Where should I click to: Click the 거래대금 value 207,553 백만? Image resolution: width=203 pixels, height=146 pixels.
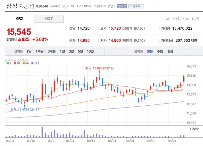186,41
